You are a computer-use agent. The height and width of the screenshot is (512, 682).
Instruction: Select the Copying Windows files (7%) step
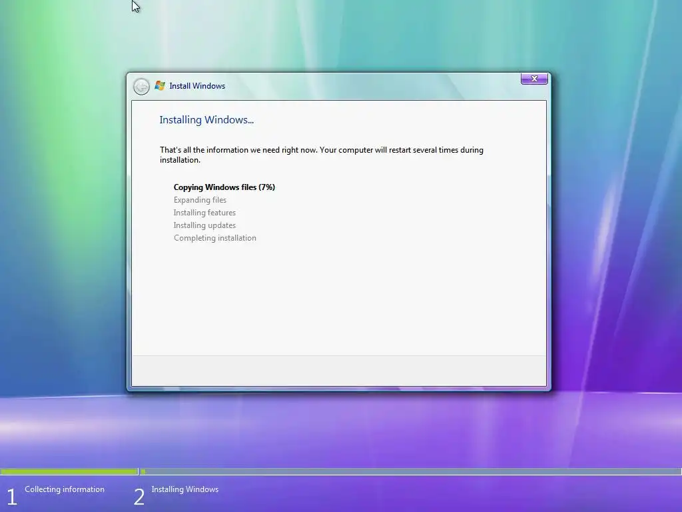pos(224,187)
